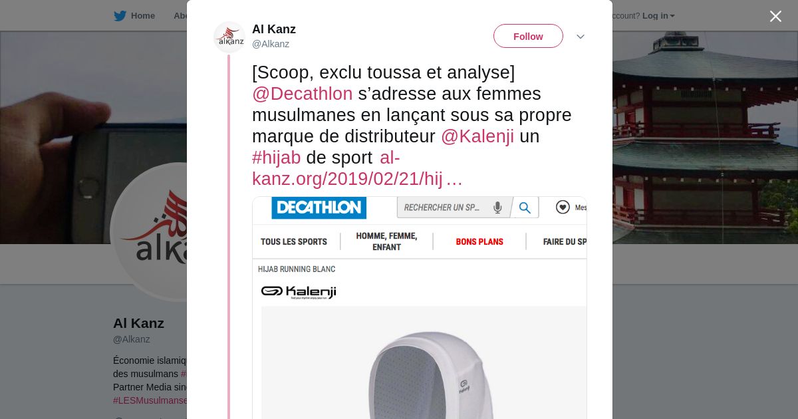The width and height of the screenshot is (798, 419).
Task: Open the Log in dropdown
Action: coord(658,16)
